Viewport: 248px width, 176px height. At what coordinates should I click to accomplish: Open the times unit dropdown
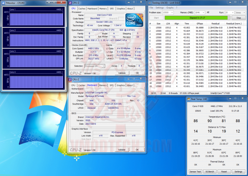click(240, 12)
